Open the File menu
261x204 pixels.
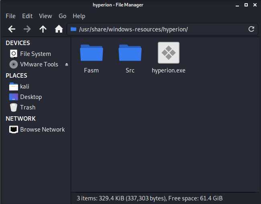click(11, 16)
